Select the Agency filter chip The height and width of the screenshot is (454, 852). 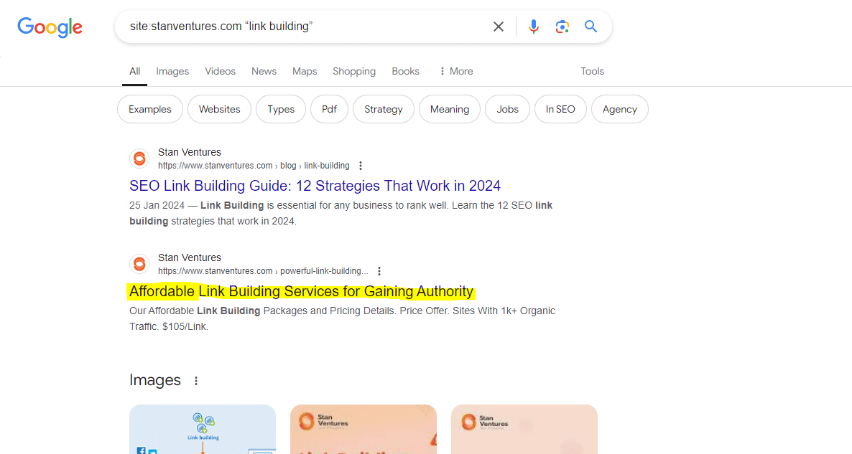click(x=619, y=109)
